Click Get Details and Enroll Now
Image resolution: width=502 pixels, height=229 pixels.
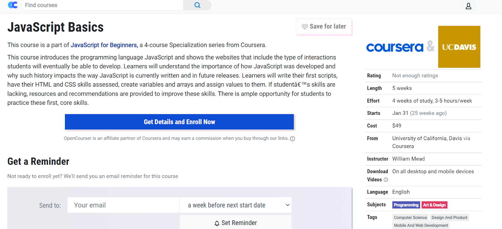click(179, 122)
